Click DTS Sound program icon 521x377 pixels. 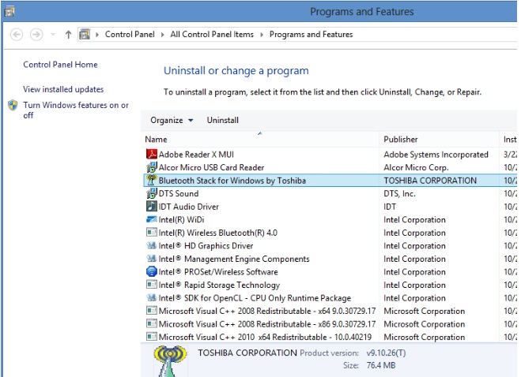[152, 193]
